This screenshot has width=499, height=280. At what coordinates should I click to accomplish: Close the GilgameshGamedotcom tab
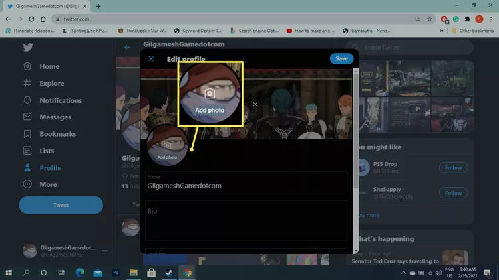point(84,6)
